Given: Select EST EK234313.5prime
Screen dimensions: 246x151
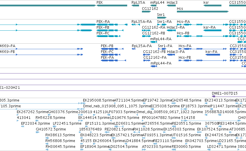Looking at the screenshot, I should 206,103.
